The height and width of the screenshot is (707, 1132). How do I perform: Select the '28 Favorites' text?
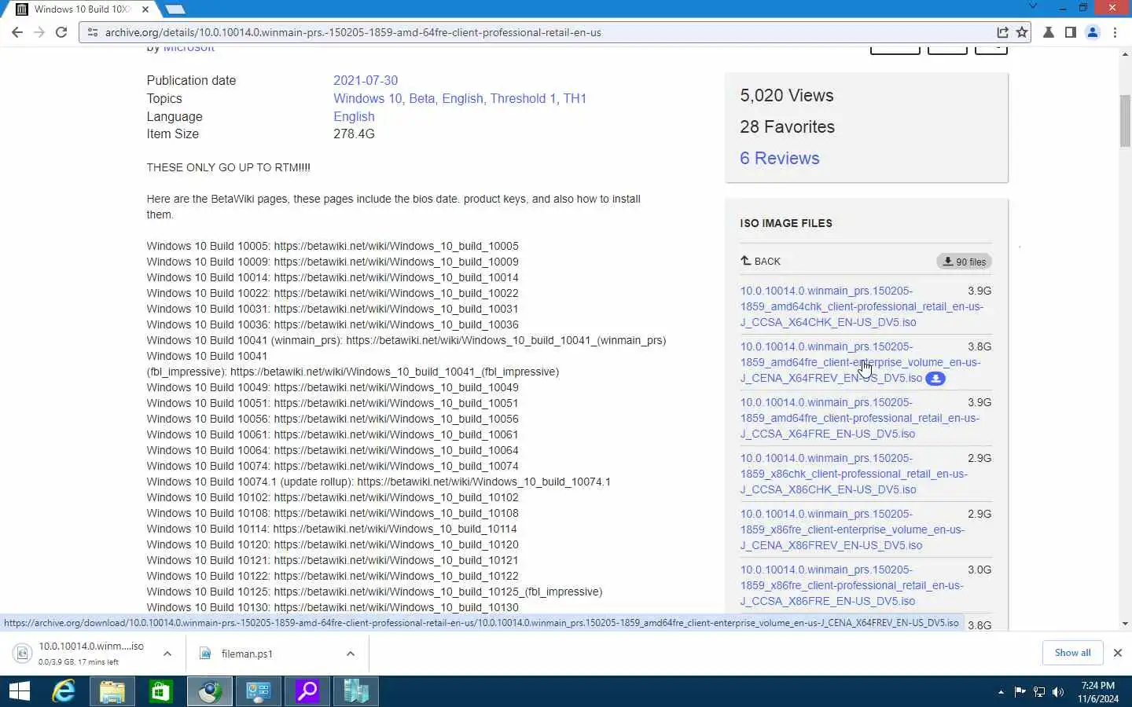tap(787, 126)
